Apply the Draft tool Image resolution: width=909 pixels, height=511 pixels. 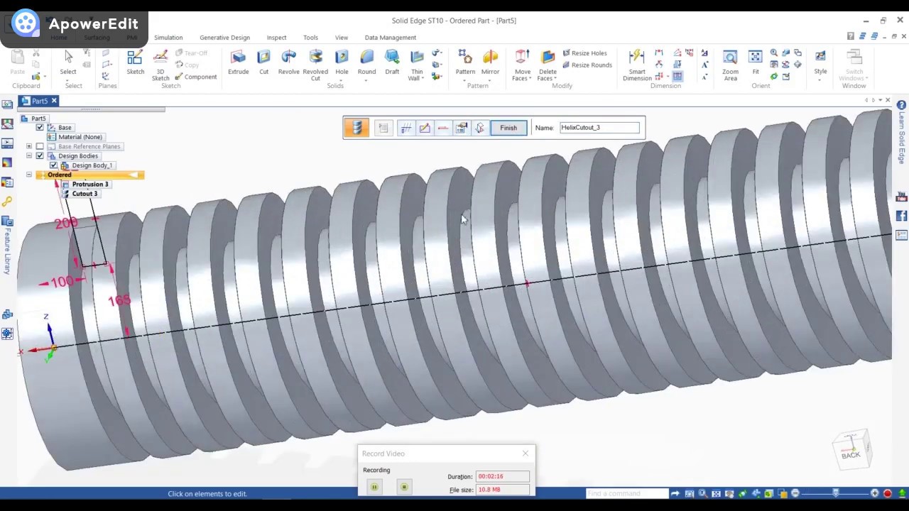392,62
